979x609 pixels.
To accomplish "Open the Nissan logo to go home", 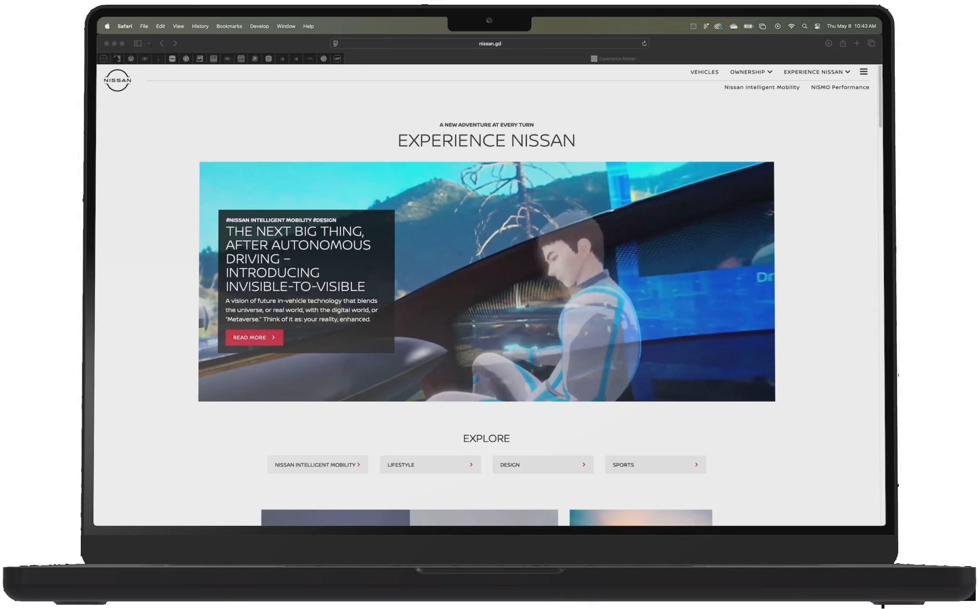I will 117,80.
